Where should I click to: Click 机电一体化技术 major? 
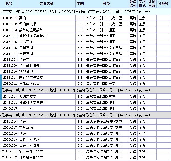[31, 151]
